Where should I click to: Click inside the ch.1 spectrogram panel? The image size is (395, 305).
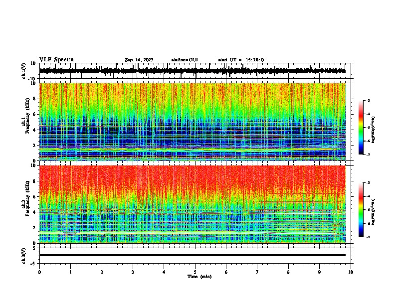(192, 122)
